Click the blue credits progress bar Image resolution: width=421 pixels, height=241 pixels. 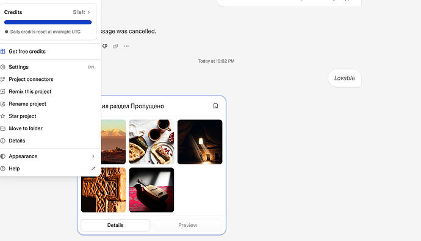click(48, 23)
